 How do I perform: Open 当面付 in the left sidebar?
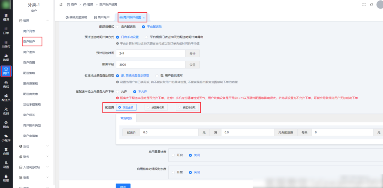[6, 44]
